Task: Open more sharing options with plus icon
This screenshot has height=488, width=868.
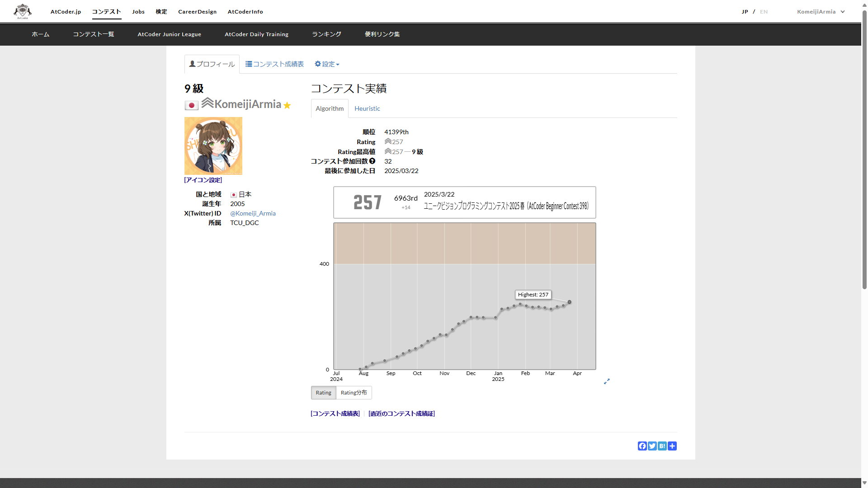Action: [x=672, y=446]
